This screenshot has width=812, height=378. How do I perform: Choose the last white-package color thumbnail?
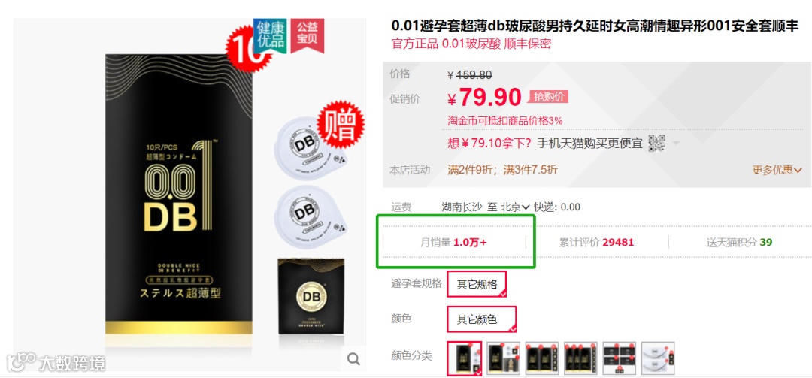tap(658, 358)
